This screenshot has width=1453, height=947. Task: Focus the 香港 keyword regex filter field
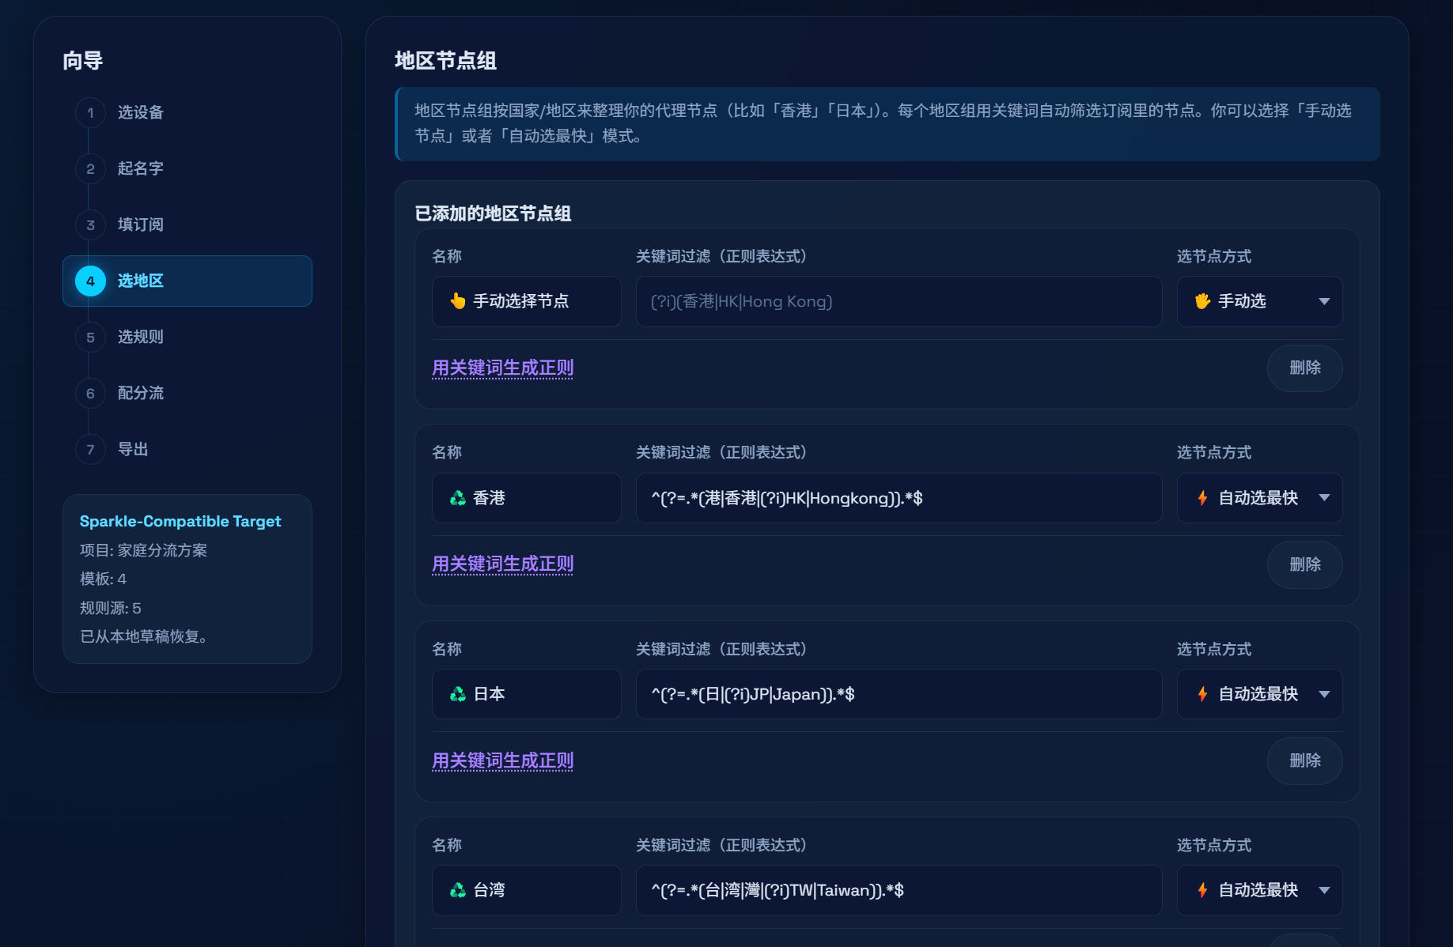click(899, 498)
